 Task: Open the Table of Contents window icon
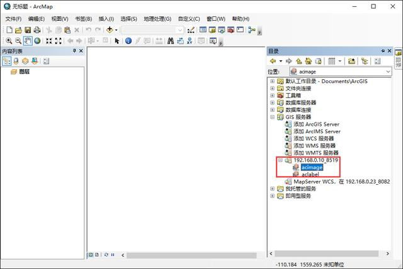(x=203, y=30)
